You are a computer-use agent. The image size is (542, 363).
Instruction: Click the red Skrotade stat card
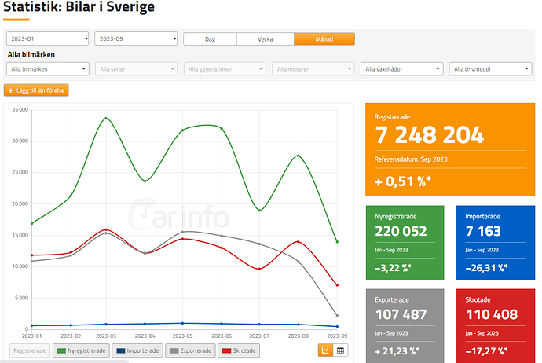(x=496, y=325)
